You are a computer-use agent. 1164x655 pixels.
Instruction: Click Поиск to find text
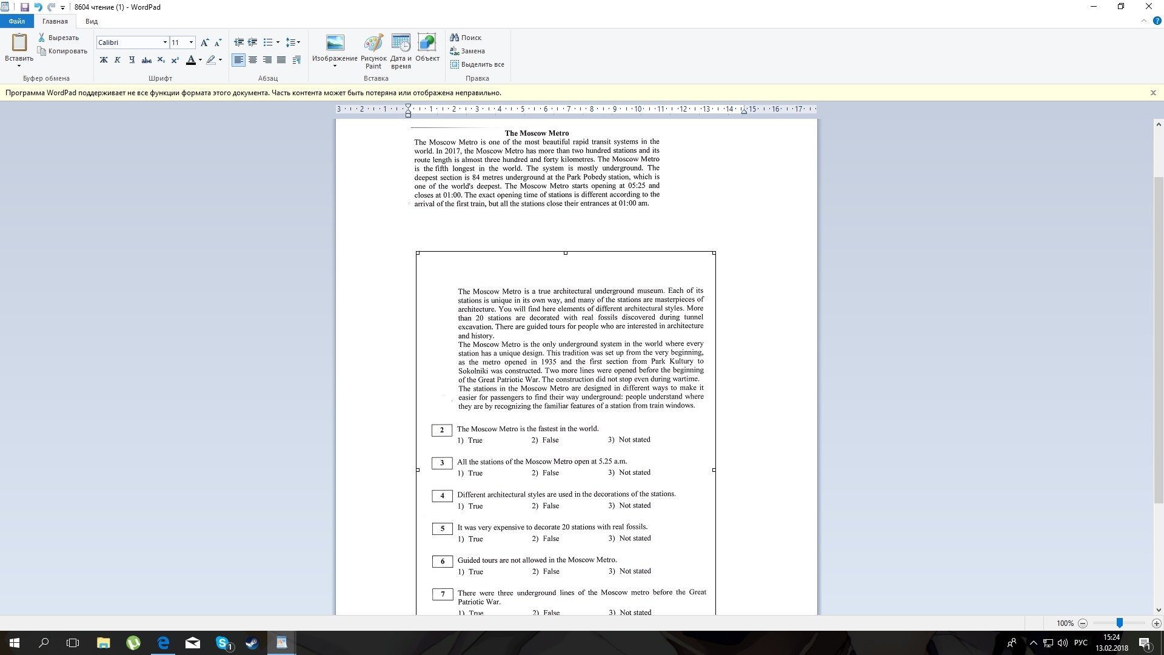[x=466, y=38]
